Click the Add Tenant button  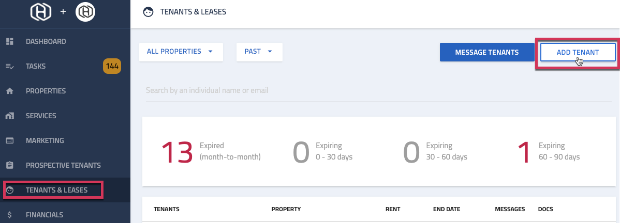[x=578, y=52]
